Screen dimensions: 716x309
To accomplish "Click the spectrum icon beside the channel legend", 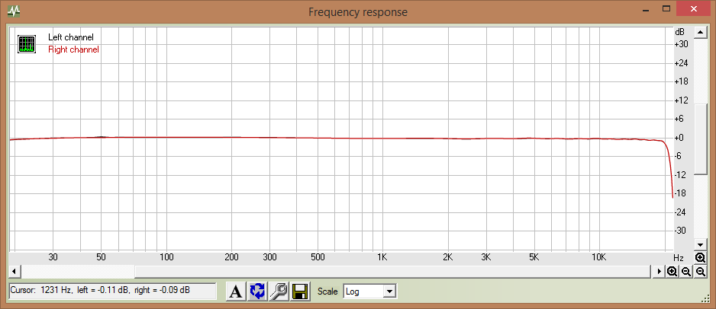I will click(x=27, y=43).
